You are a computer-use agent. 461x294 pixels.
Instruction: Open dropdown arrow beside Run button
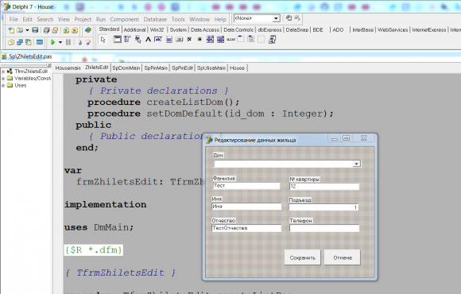tap(60, 42)
